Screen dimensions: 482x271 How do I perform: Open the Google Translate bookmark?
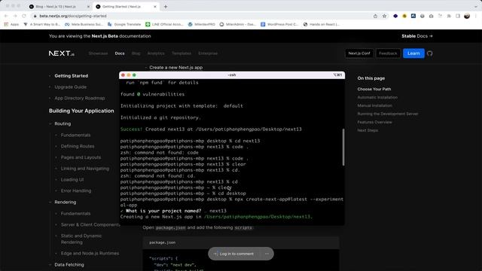point(124,24)
